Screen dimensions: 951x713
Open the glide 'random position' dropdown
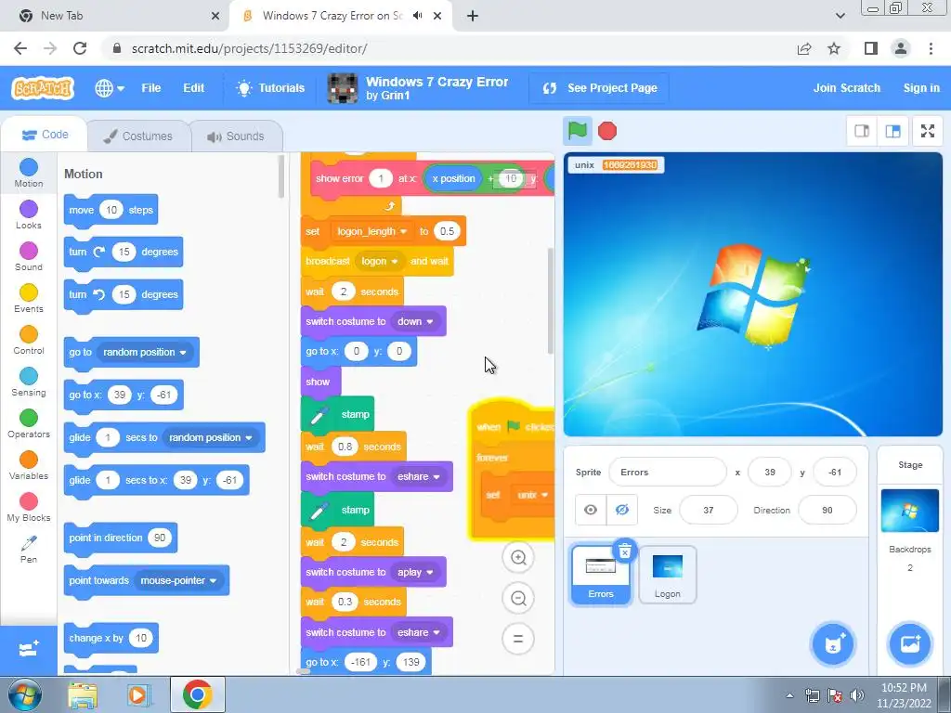pos(211,438)
